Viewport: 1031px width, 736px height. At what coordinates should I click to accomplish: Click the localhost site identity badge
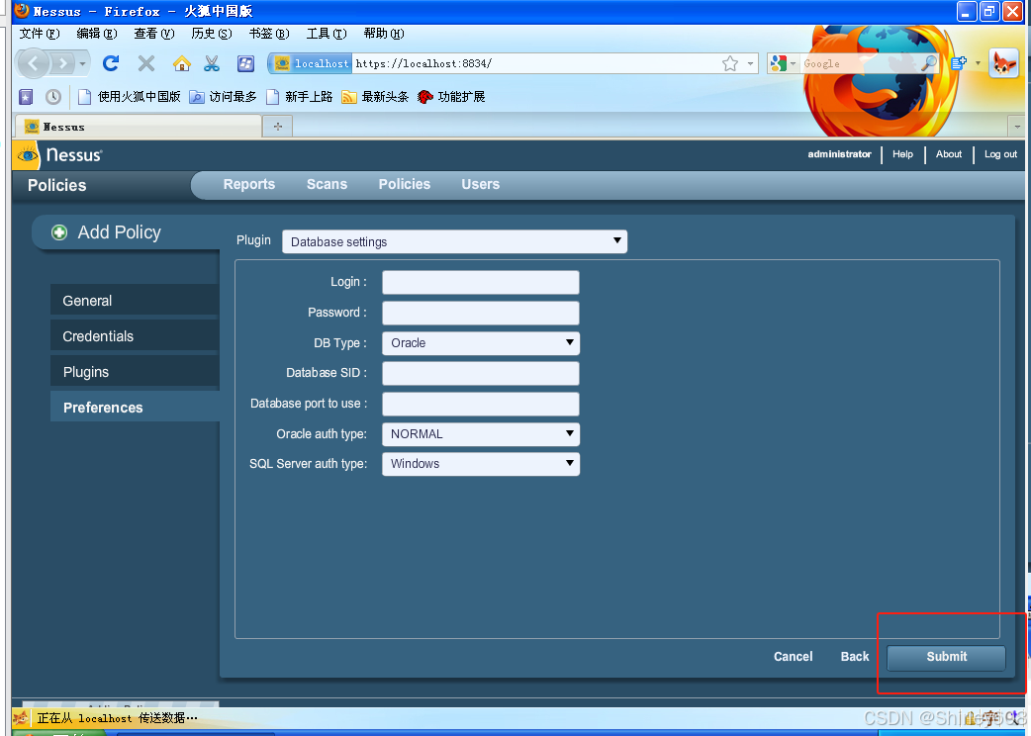point(311,63)
